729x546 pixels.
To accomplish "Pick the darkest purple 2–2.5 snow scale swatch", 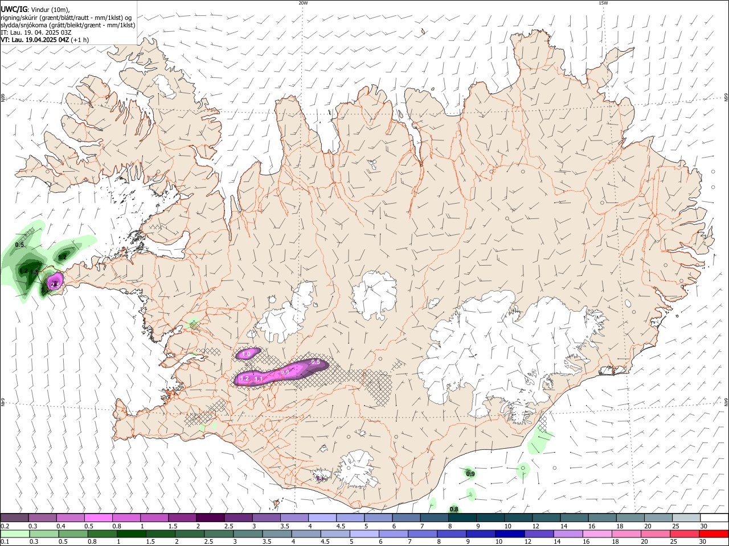I will coord(210,518).
